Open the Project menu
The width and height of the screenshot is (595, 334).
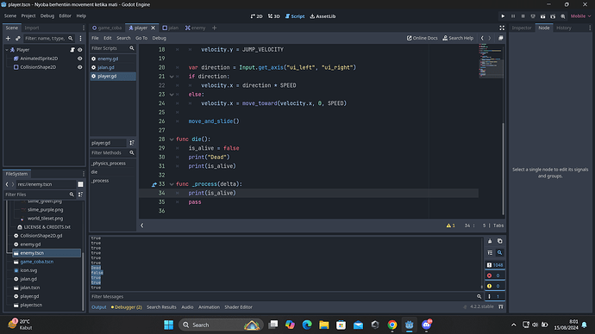tap(28, 15)
